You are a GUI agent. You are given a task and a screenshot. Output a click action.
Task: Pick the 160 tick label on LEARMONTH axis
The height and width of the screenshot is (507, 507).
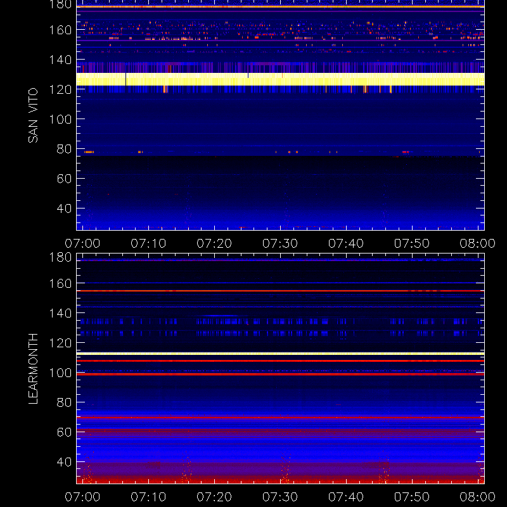pos(60,283)
